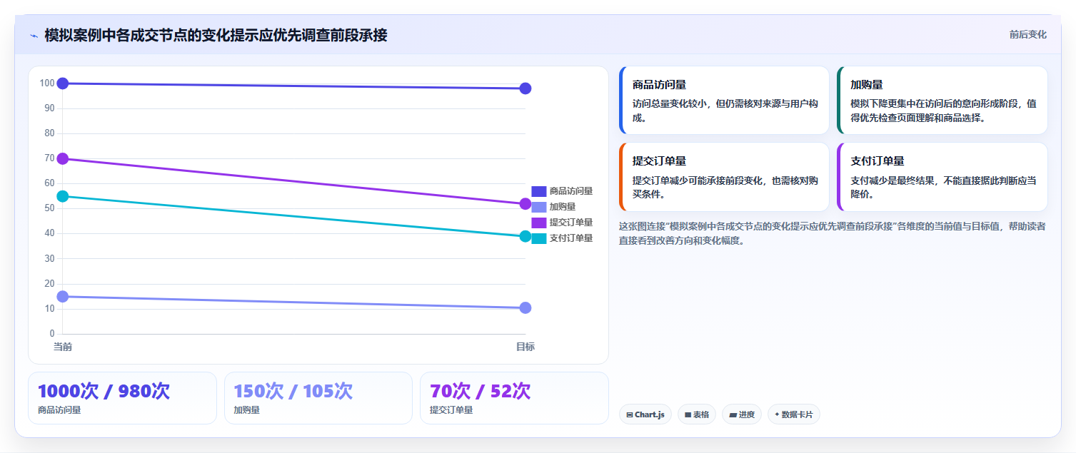This screenshot has width=1076, height=453.
Task: Select 支付订单量 data point at 当前
Action: coord(63,196)
